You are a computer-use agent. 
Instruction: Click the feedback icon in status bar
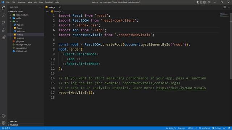tap(224, 128)
